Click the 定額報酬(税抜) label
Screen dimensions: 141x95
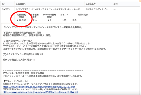tap(21, 16)
